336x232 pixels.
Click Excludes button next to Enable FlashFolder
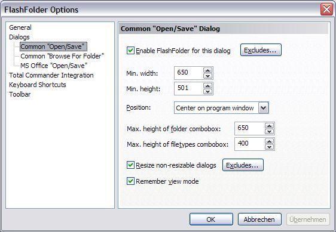[x=261, y=50]
